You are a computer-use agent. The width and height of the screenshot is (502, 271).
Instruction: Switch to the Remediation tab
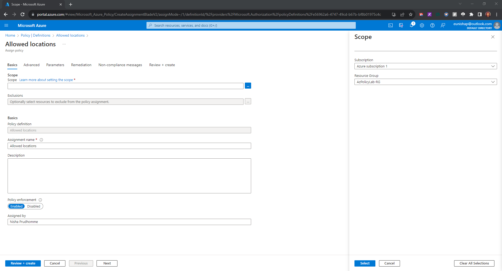click(x=81, y=65)
